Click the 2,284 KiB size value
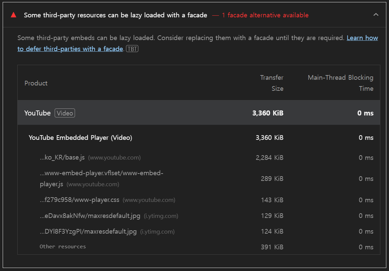389x271 pixels. (x=269, y=158)
